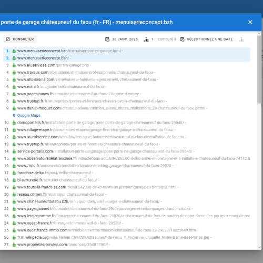Screen dimensions: 263x263
Task: Open the www.starofservice.com result
Action: pos(101,137)
